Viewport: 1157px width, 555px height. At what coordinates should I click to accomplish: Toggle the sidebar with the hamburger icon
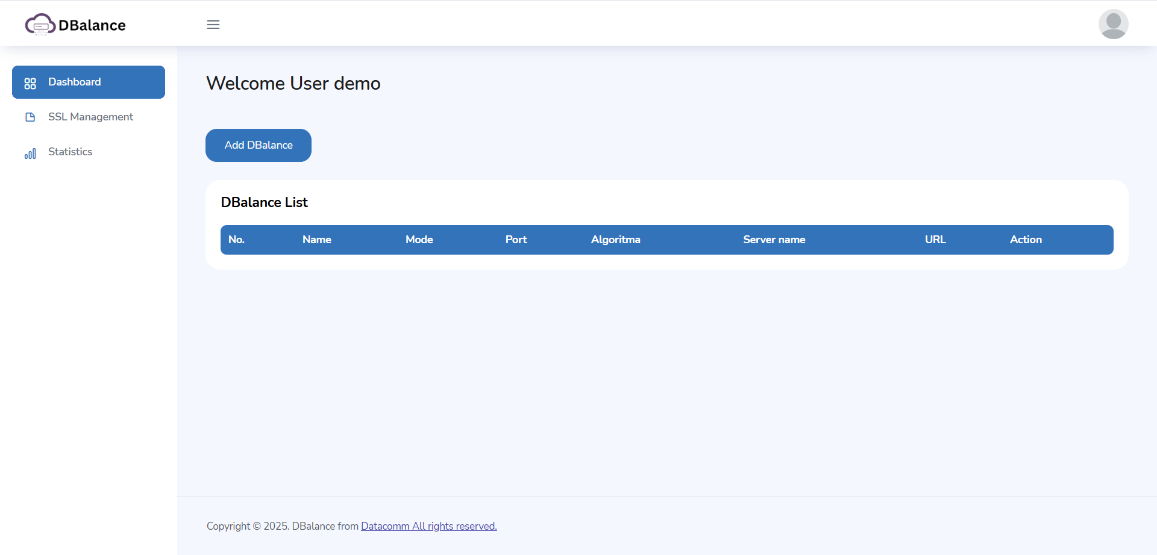[x=213, y=25]
